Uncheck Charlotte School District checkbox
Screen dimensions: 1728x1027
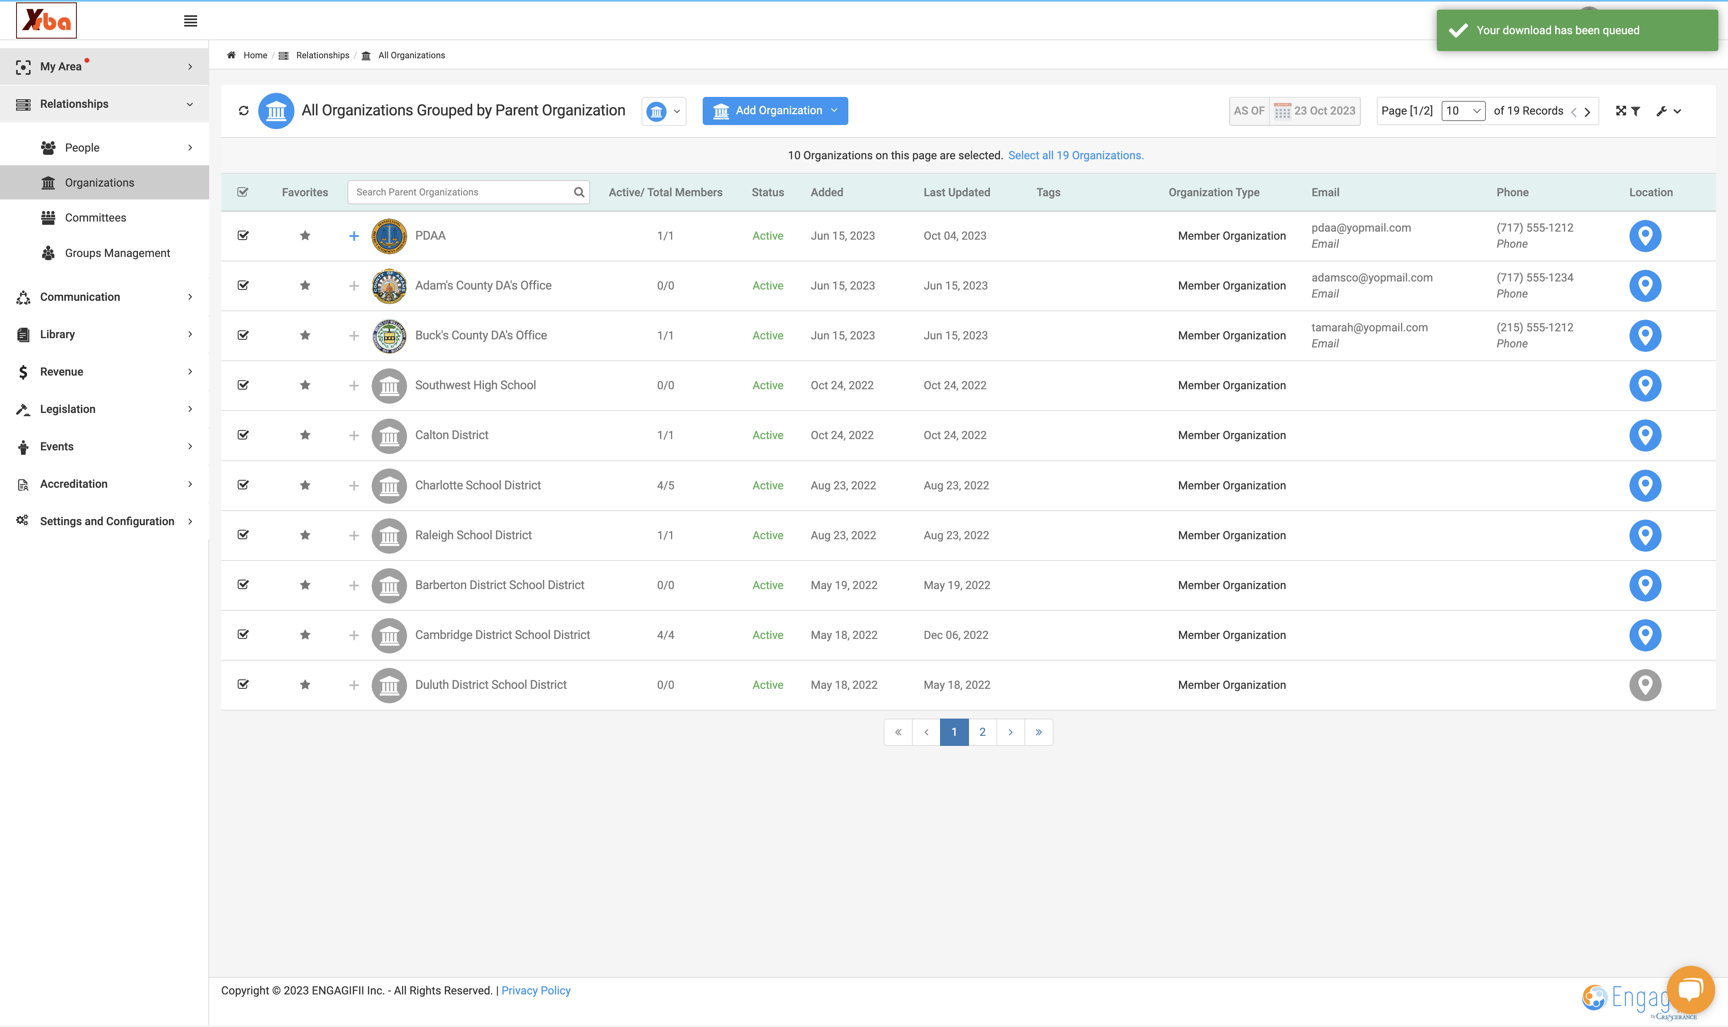(243, 485)
